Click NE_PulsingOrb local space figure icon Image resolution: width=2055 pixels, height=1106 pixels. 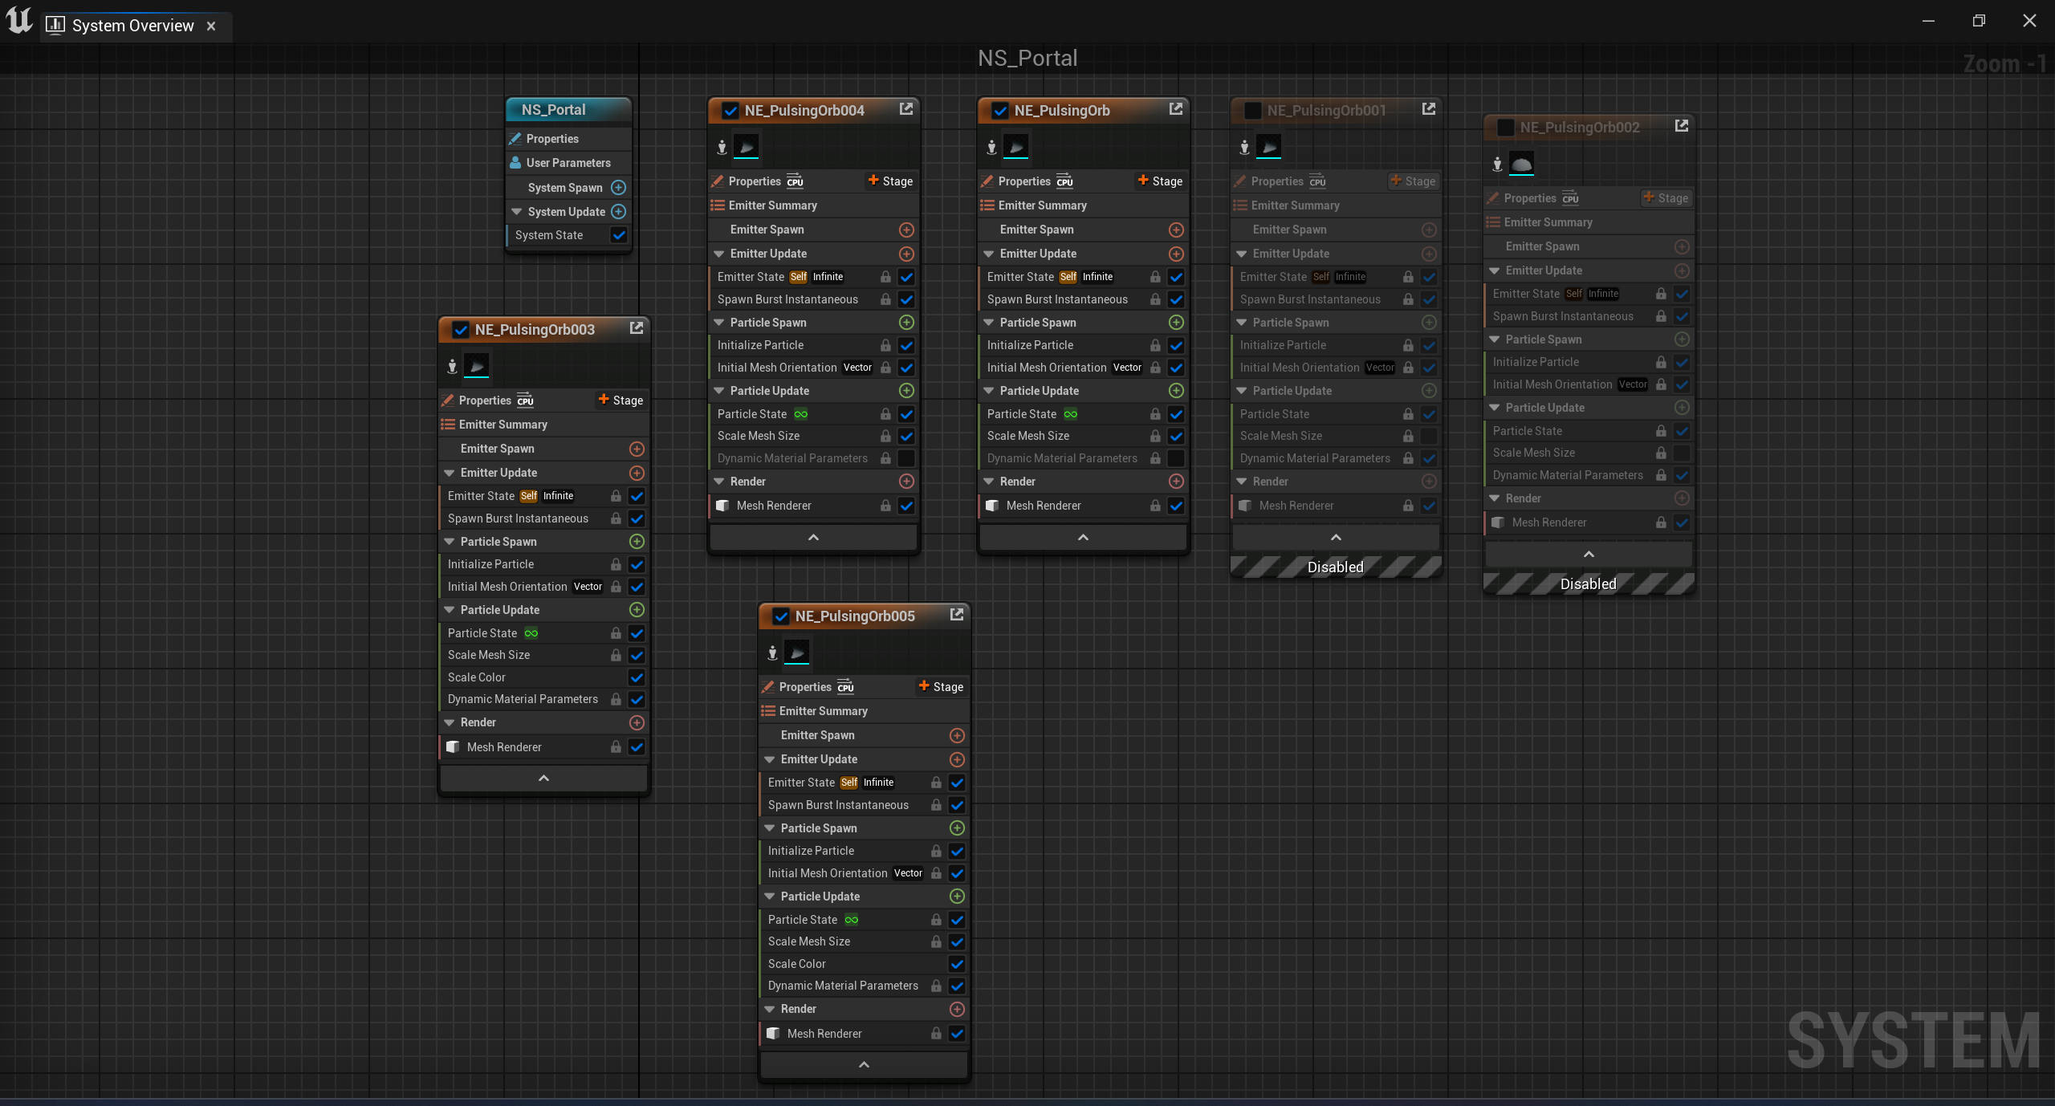pos(992,147)
